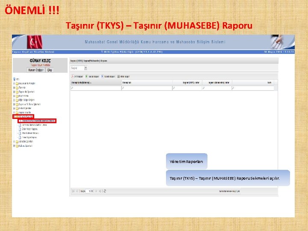Image resolution: width=308 pixels, height=231 pixels.
Task: Collapse the Yönetim Raporları node
Action: [x=14, y=117]
